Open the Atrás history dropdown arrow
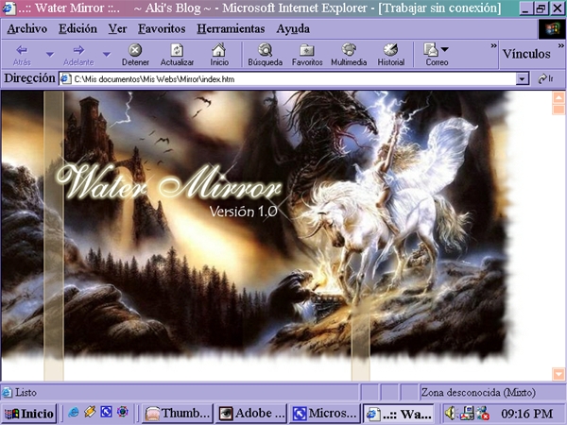This screenshot has height=425, width=567. pyautogui.click(x=50, y=55)
